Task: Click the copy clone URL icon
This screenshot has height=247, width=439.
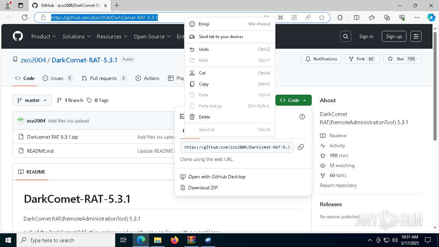Action: [301, 147]
